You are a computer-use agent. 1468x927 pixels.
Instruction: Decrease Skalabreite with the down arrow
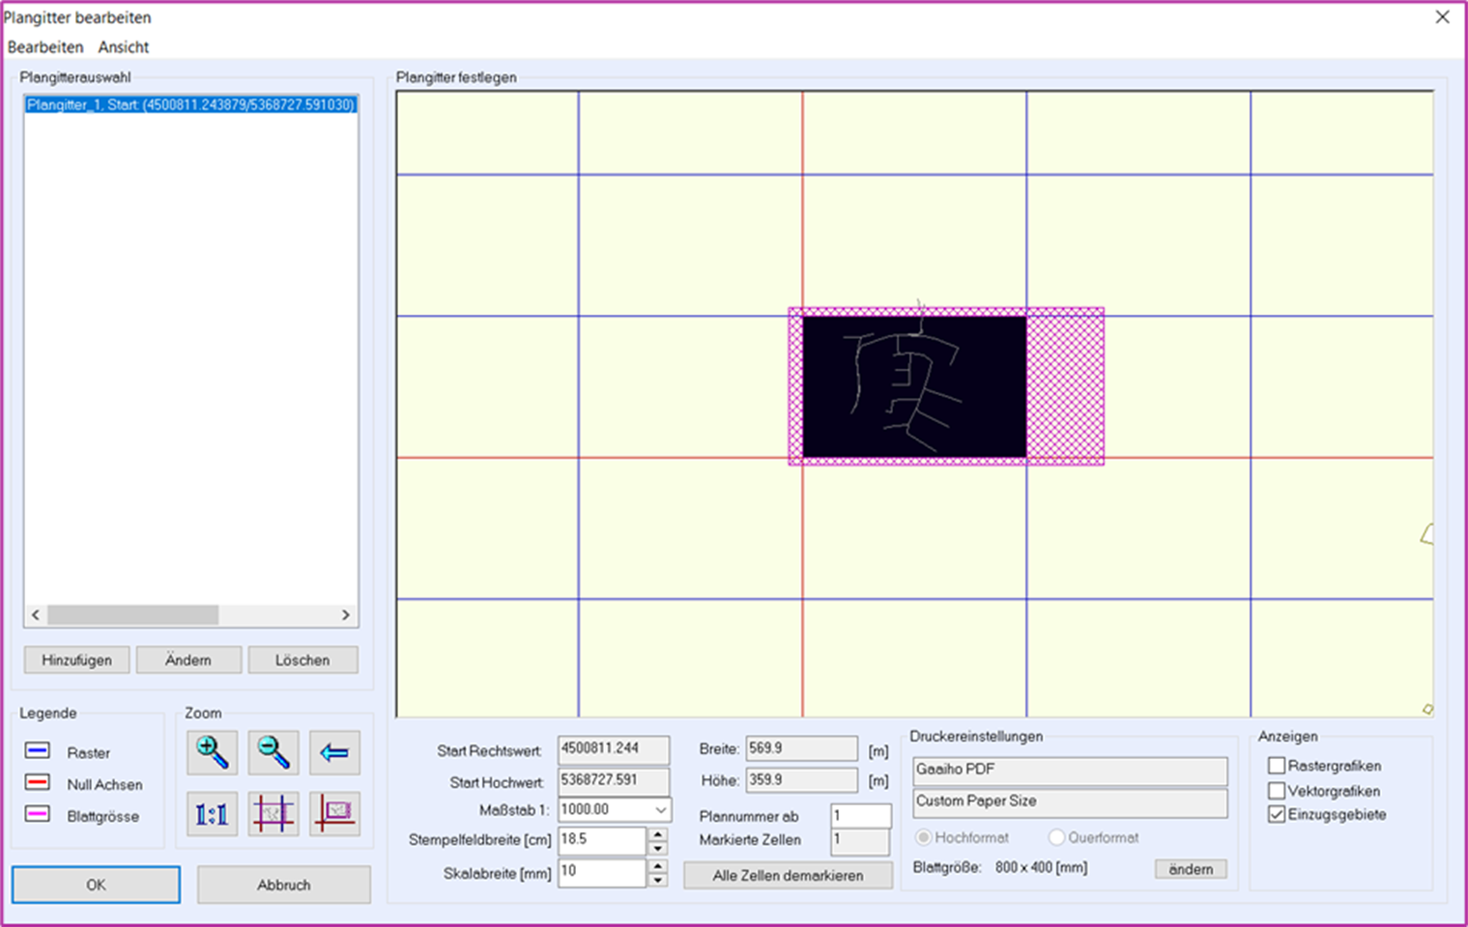(658, 880)
